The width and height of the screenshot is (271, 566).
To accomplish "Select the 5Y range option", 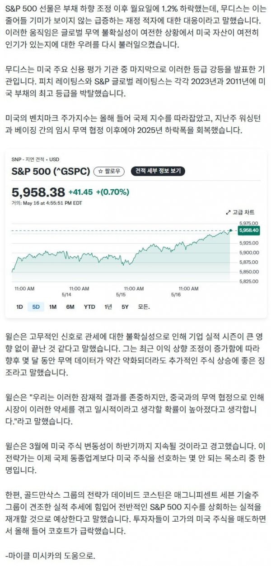I will coord(125,307).
